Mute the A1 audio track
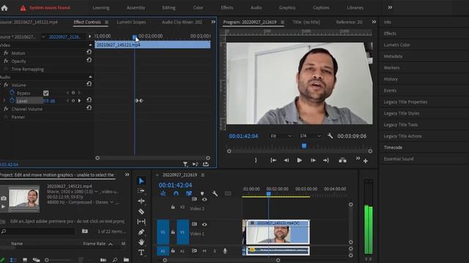The image size is (469, 263). click(204, 251)
